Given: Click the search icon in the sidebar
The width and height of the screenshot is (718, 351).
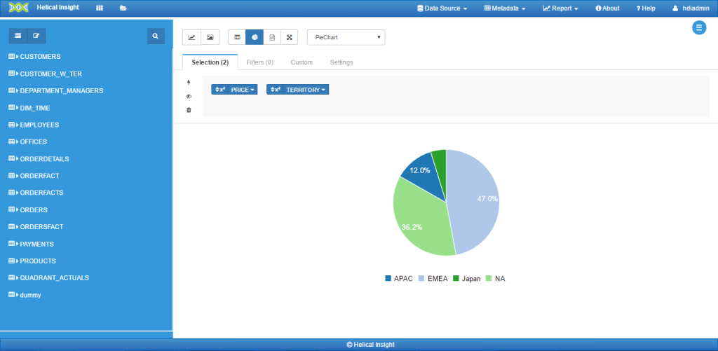Looking at the screenshot, I should 156,36.
